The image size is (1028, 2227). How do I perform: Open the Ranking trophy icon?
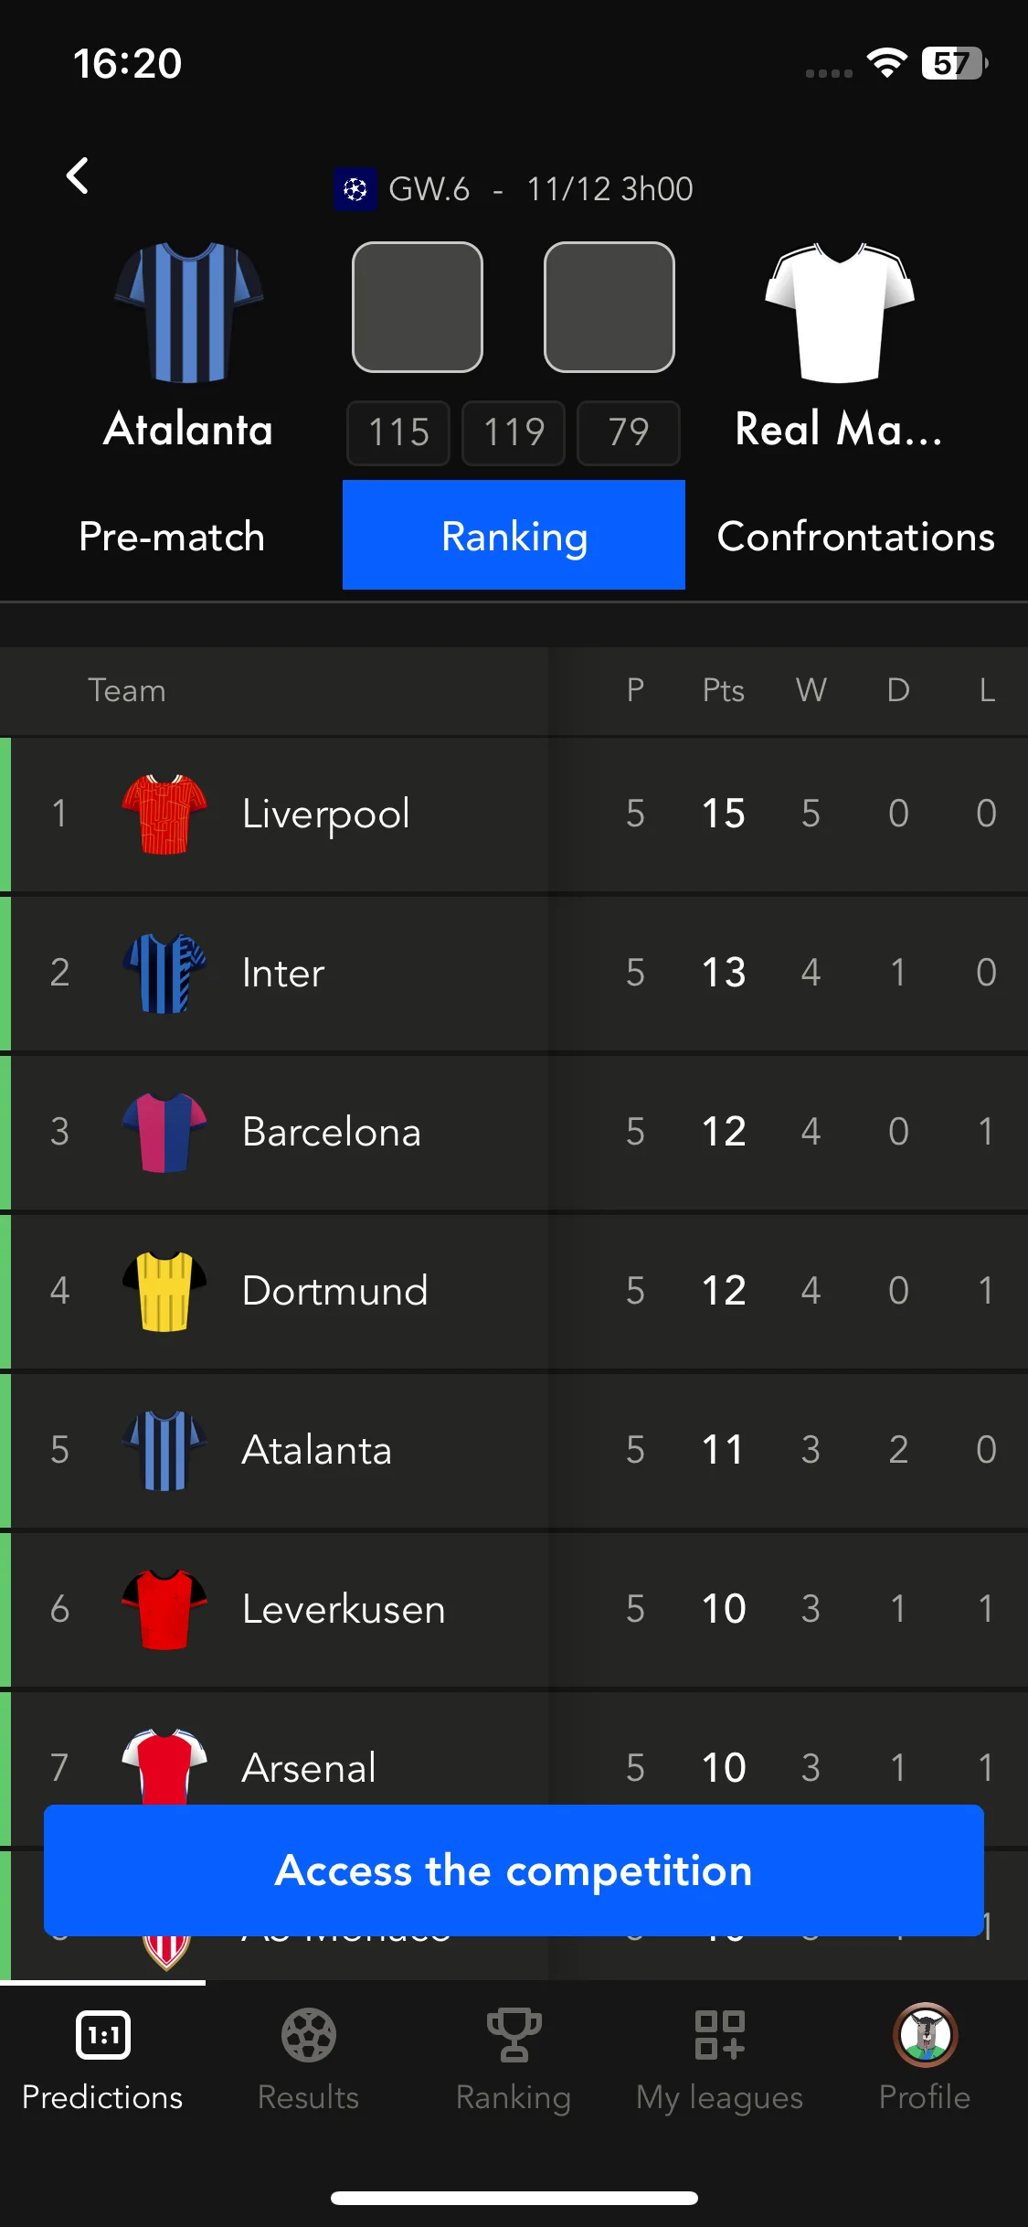pyautogui.click(x=514, y=2036)
